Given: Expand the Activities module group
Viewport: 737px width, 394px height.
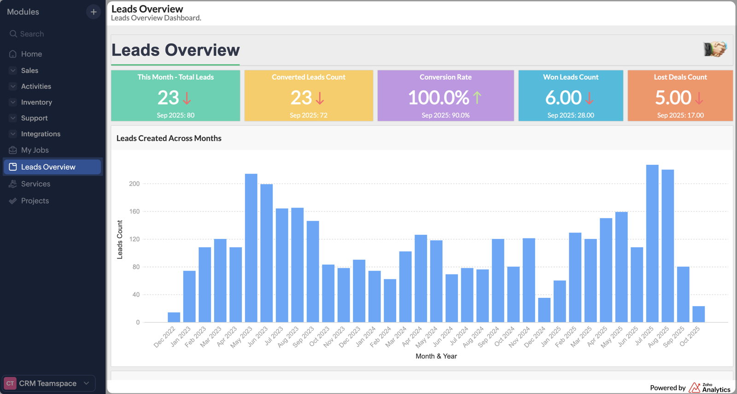Looking at the screenshot, I should 13,87.
